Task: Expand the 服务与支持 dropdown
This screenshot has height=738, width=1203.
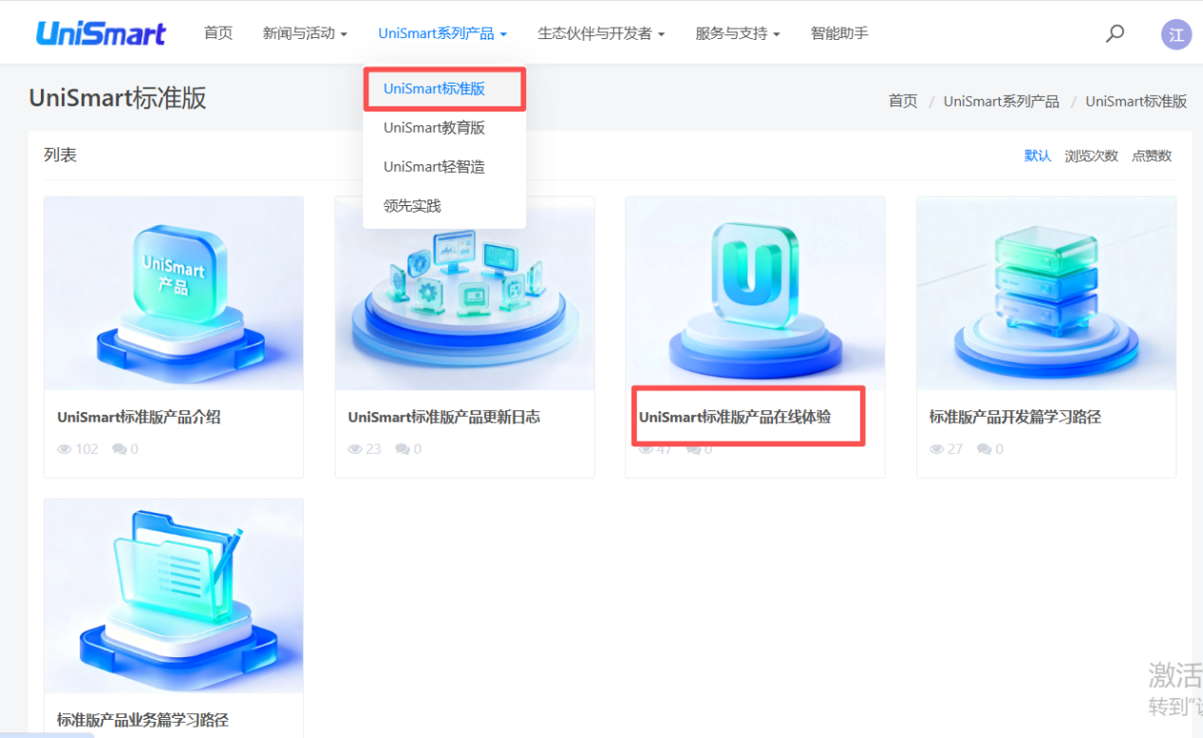Action: pos(737,33)
